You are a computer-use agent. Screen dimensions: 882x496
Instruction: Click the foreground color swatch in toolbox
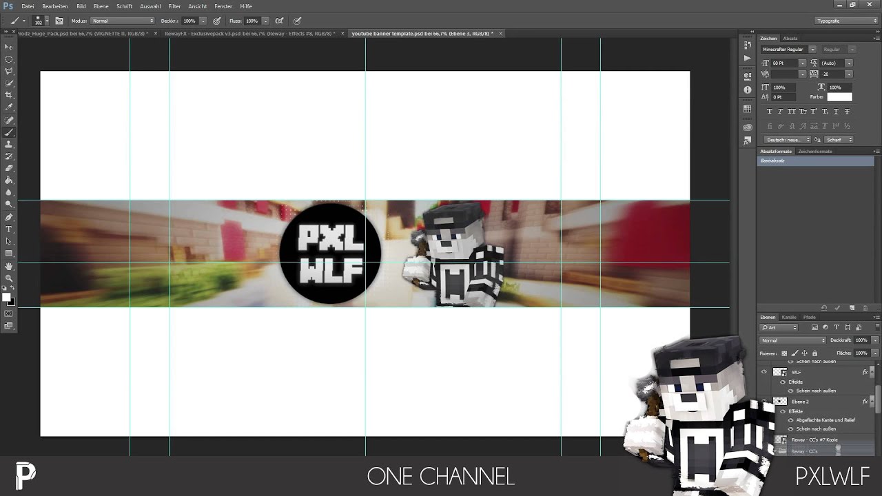6,297
